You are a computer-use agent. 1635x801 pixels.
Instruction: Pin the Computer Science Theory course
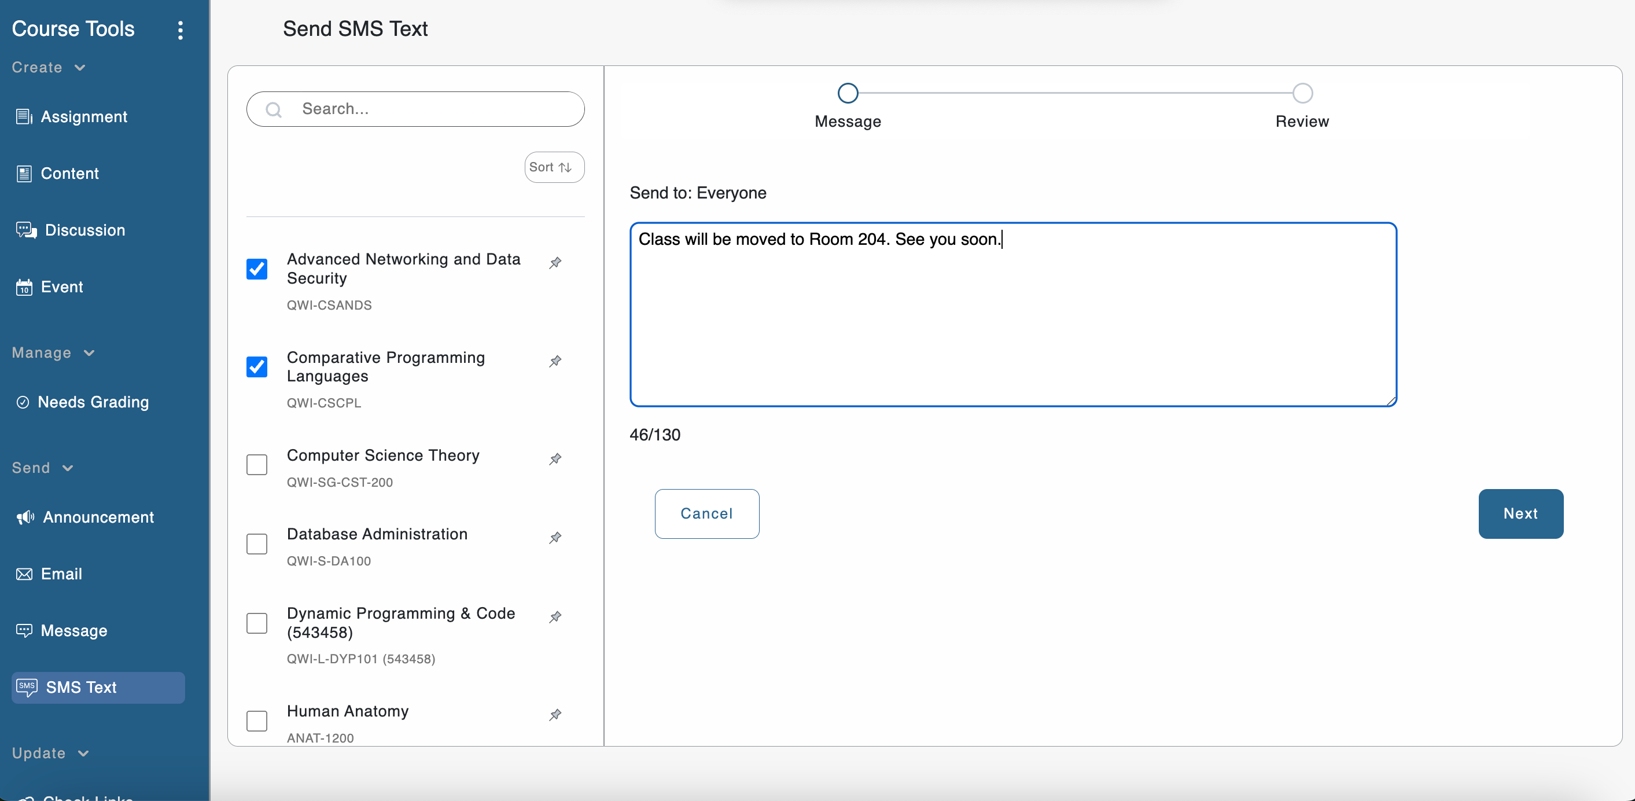coord(555,458)
